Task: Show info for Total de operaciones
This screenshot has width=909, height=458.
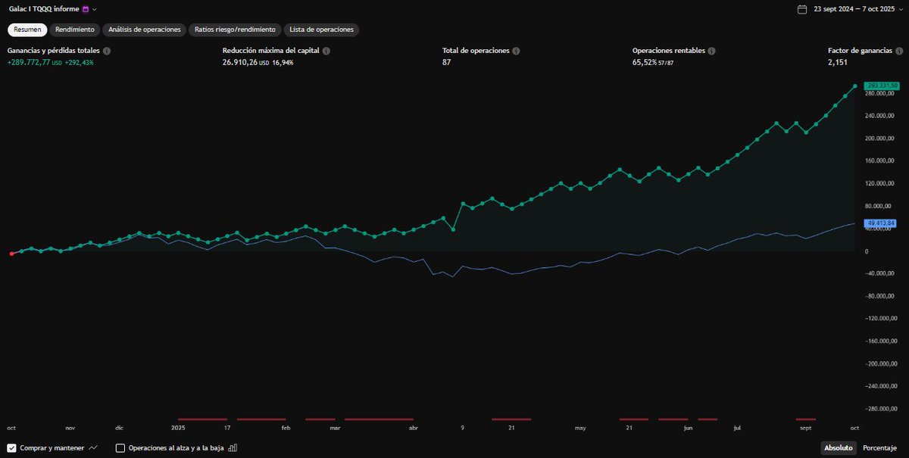Action: (x=516, y=51)
